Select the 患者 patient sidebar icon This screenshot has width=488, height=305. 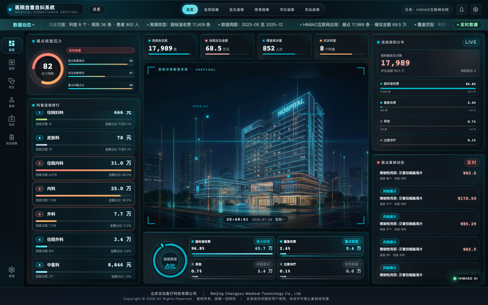tap(12, 102)
